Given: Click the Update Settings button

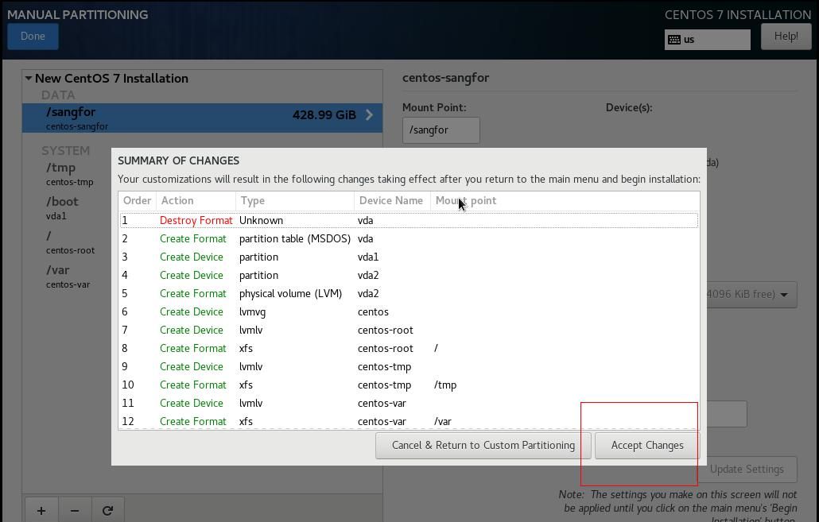Looking at the screenshot, I should coord(746,469).
